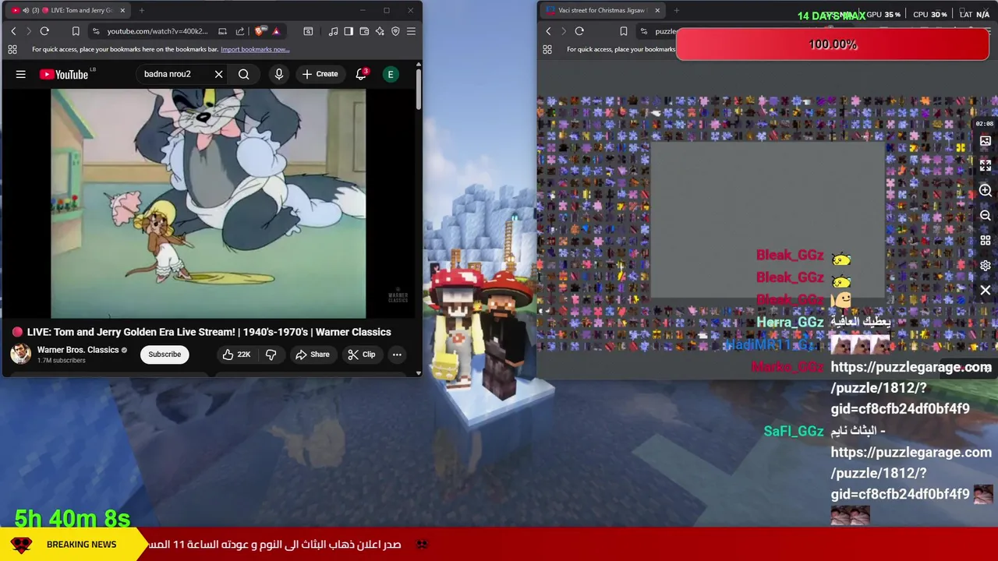Open the Brave VPN shield icon
Image resolution: width=998 pixels, height=561 pixels.
coord(395,31)
